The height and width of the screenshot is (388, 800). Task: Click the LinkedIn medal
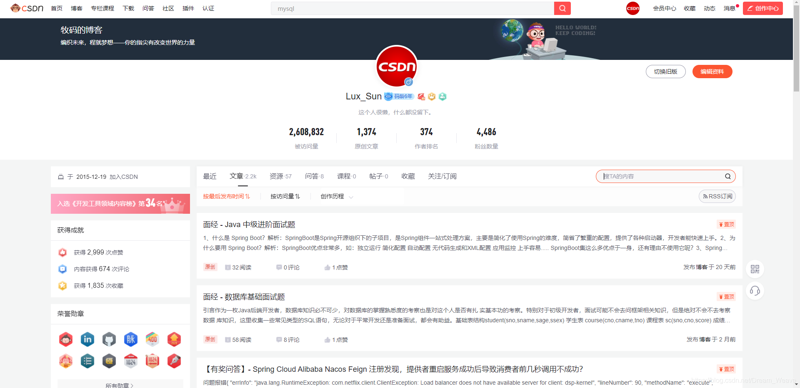pos(87,339)
